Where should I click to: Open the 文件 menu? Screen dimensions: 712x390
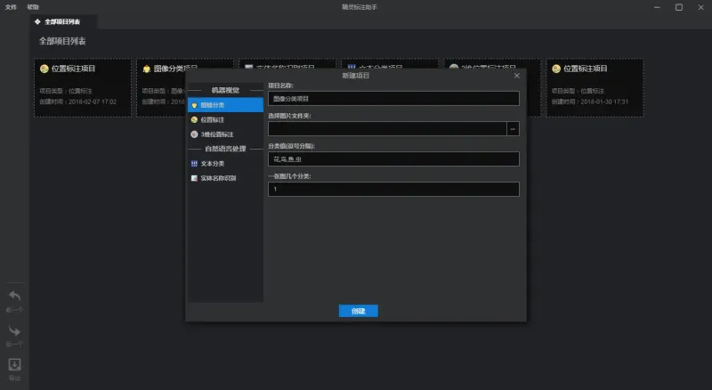coord(11,7)
